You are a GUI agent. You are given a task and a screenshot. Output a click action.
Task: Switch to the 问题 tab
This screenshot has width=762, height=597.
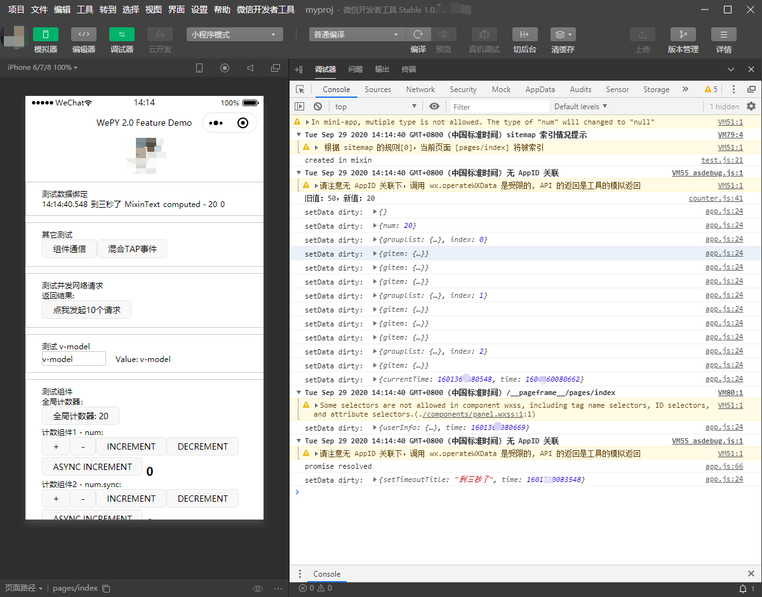[x=356, y=69]
